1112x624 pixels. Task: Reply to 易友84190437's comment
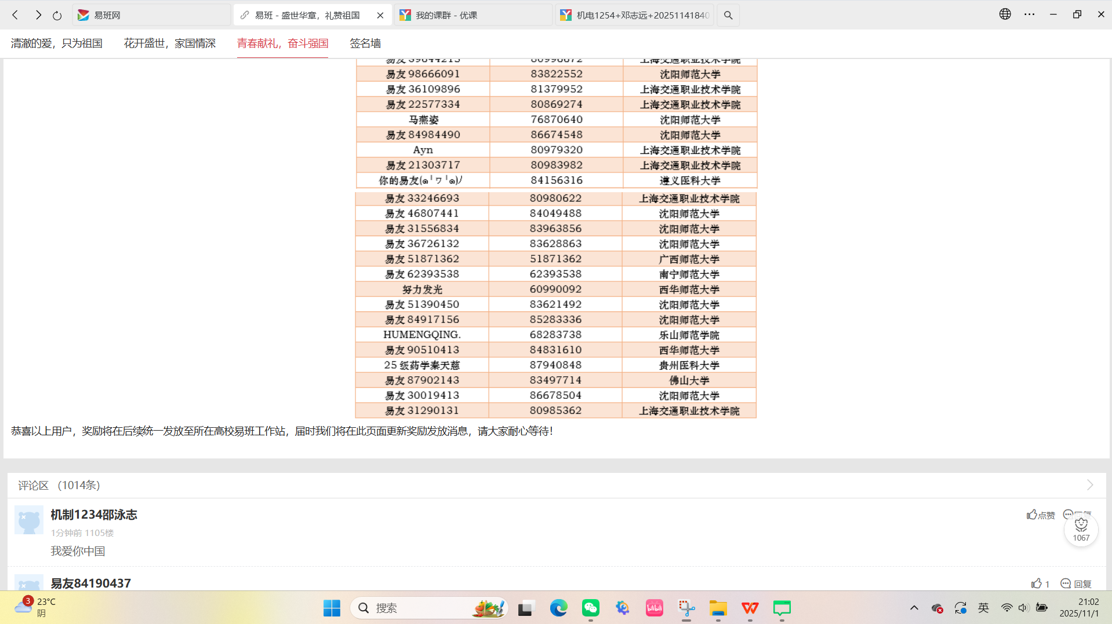pyautogui.click(x=1076, y=583)
